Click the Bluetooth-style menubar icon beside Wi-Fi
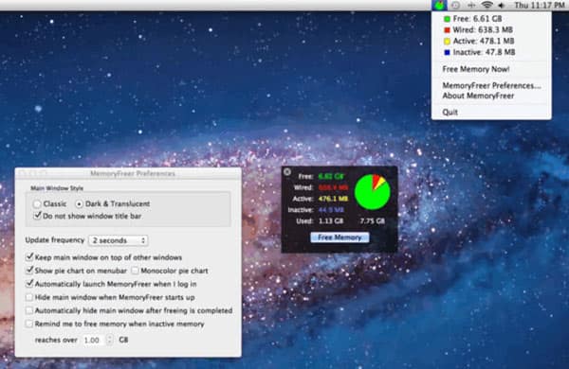 (x=471, y=5)
